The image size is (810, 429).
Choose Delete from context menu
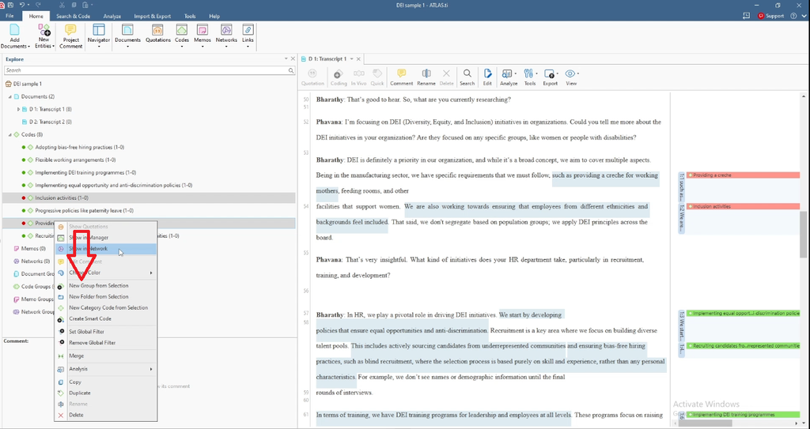106,415
